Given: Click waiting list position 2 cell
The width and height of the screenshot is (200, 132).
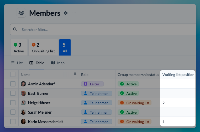Looking at the screenshot, I should click(178, 103).
